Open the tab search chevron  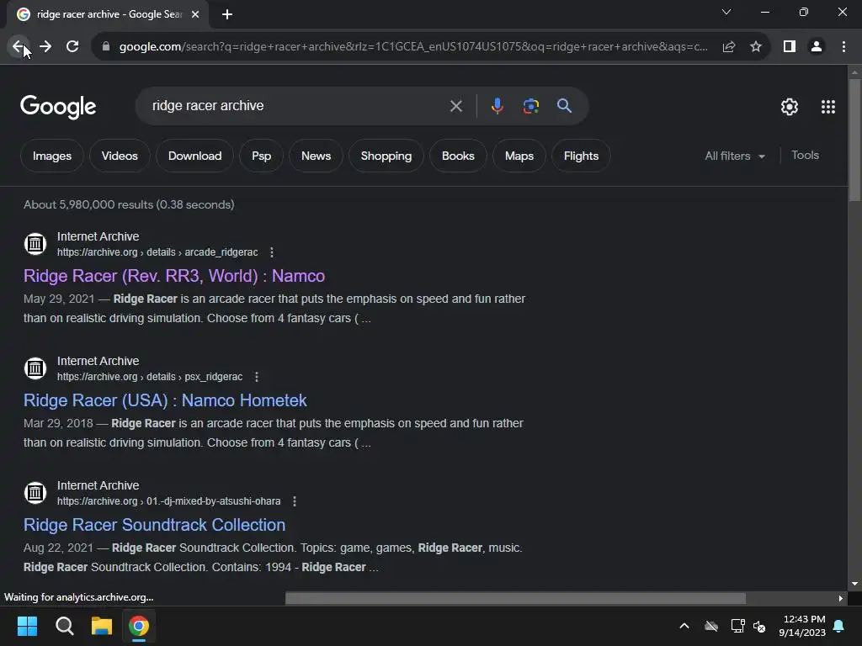(726, 12)
